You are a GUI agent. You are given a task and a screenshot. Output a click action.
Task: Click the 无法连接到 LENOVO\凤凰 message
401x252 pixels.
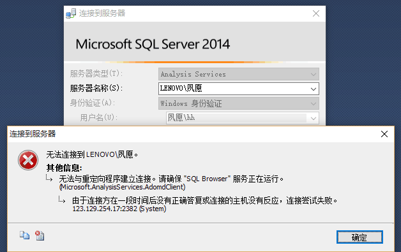point(92,154)
